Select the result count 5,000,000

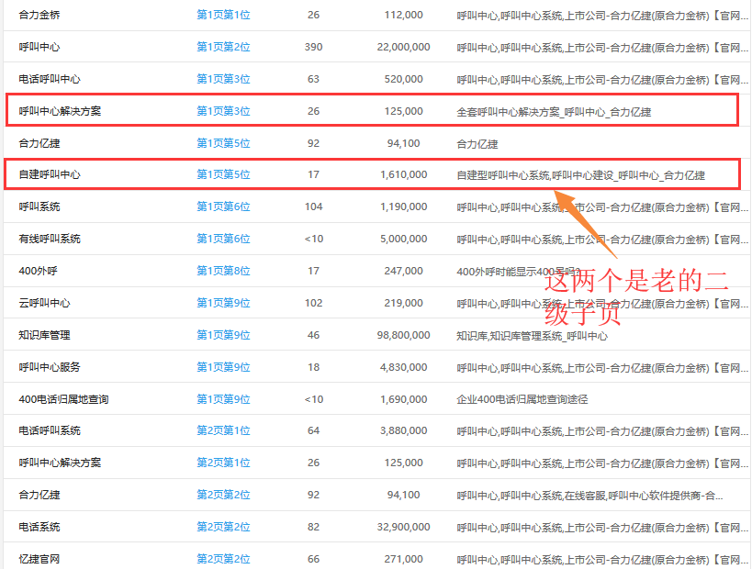tap(403, 239)
